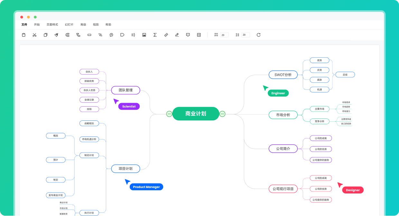This screenshot has width=399, height=216.
Task: Collapse the right branch of 商业计划
Action: tap(222, 114)
